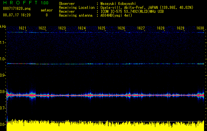207x131 pixels.
Task: Click the 1626 time marker
Action: pos(121,28)
